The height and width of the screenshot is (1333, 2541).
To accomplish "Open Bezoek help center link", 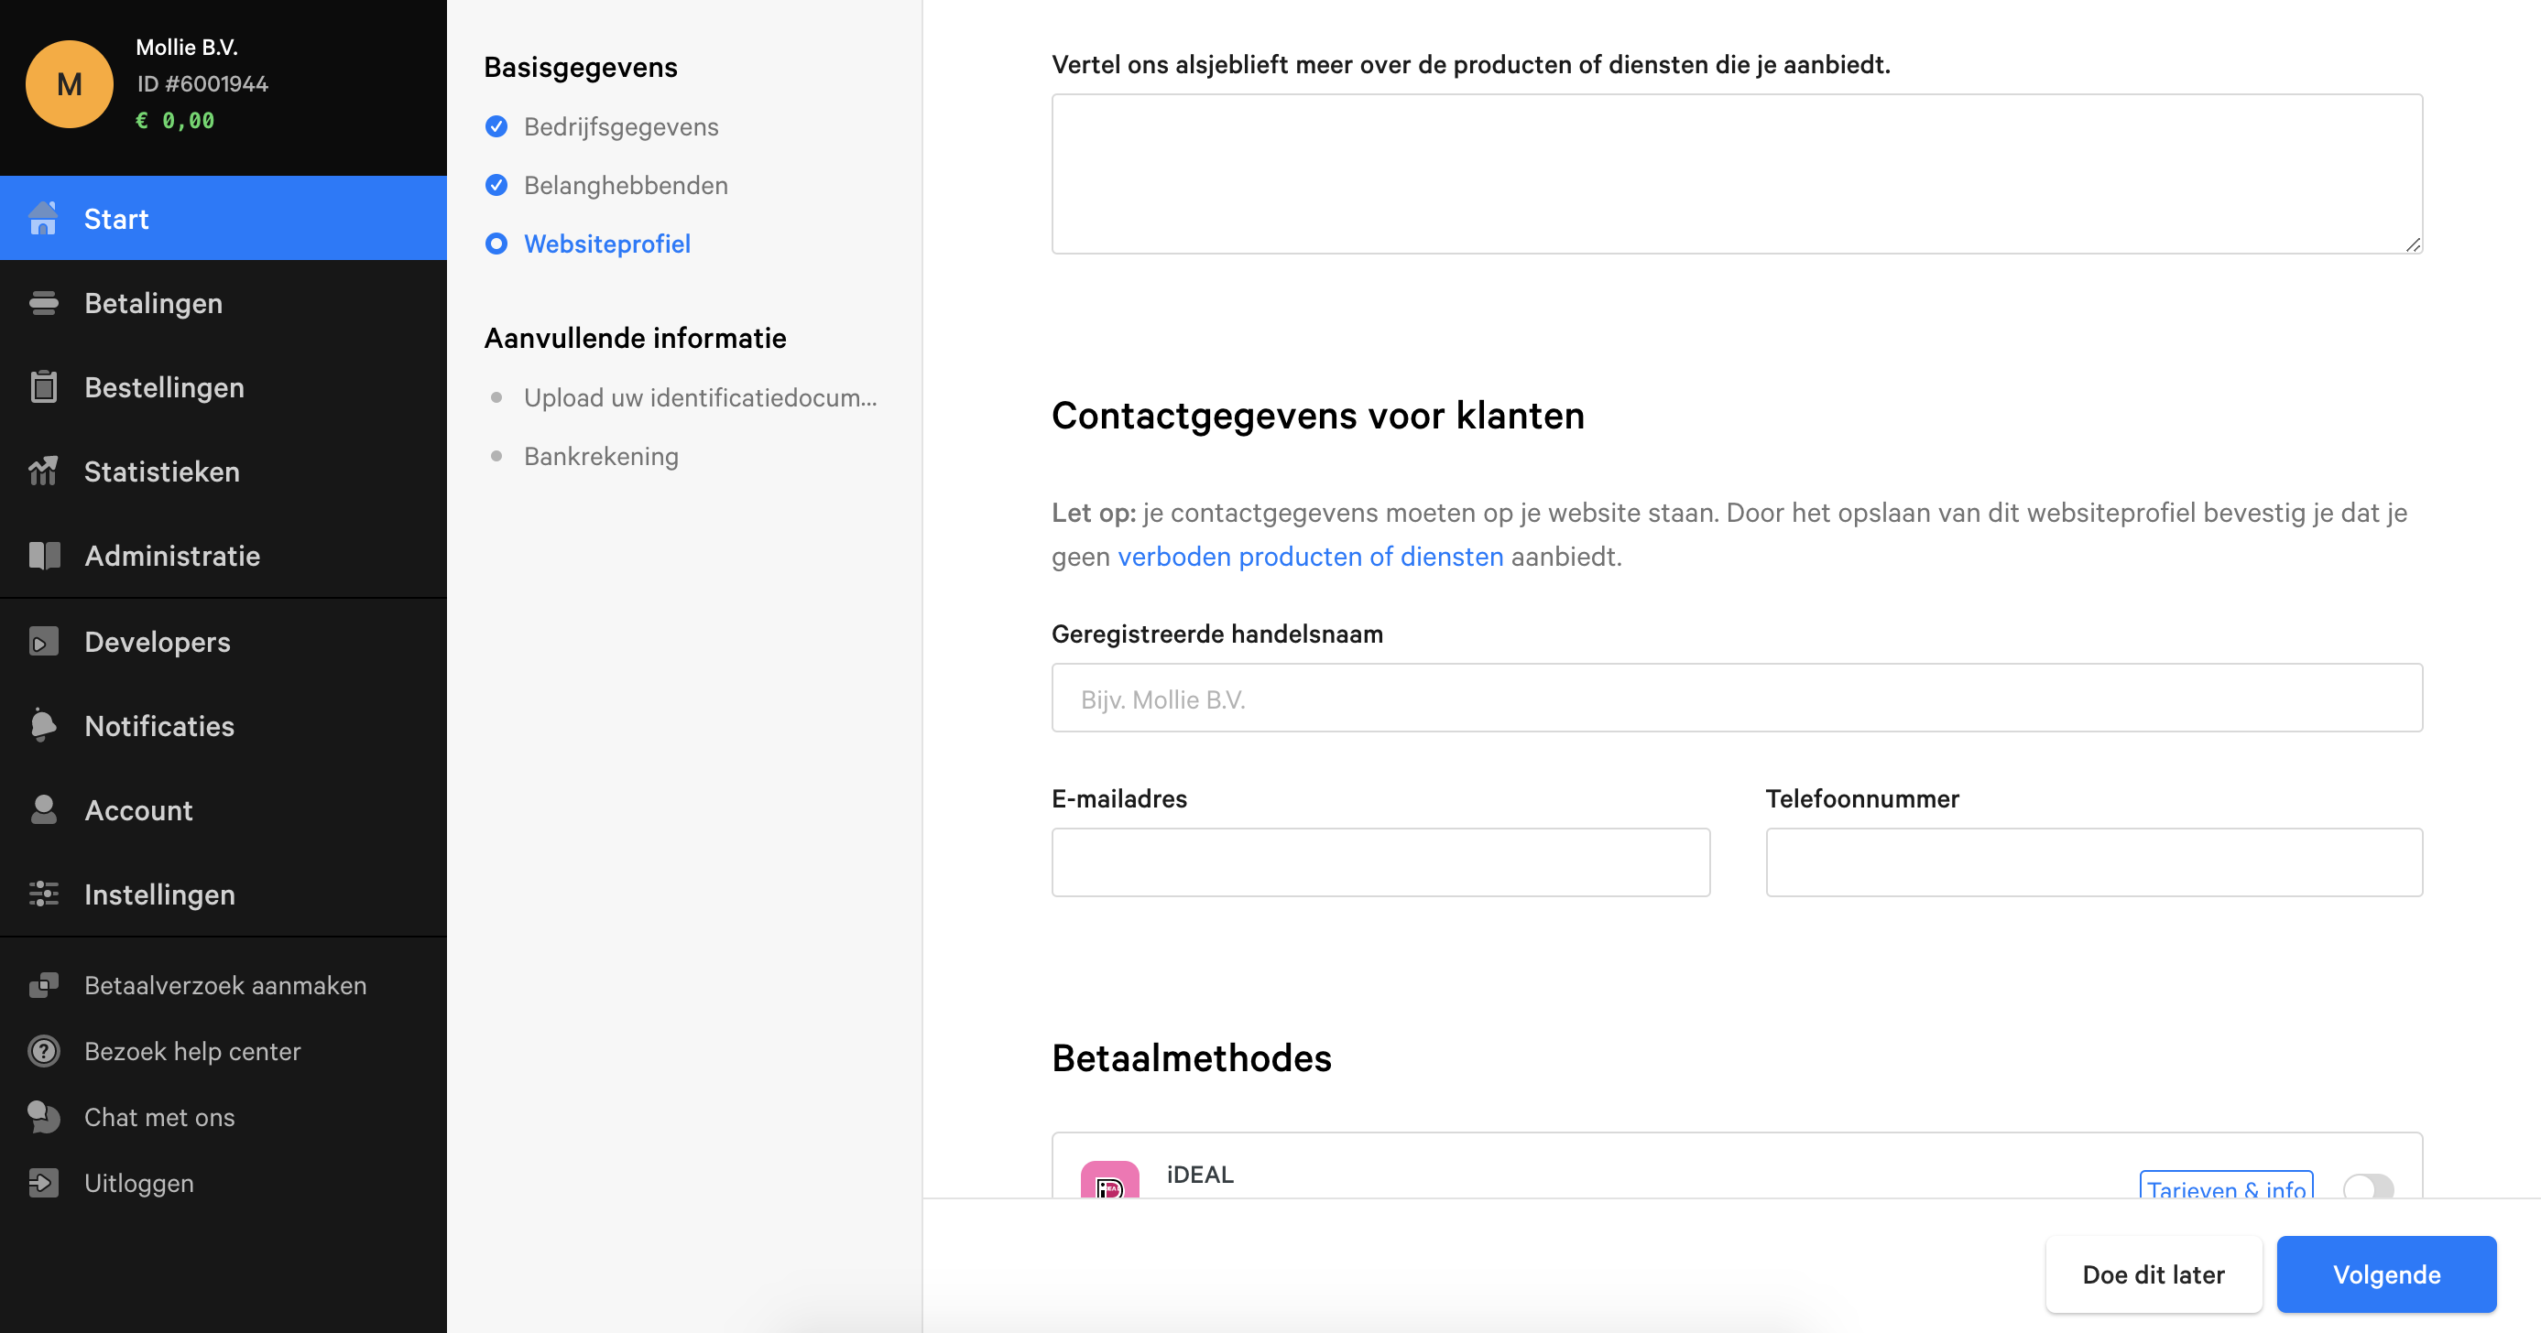I will click(x=192, y=1051).
